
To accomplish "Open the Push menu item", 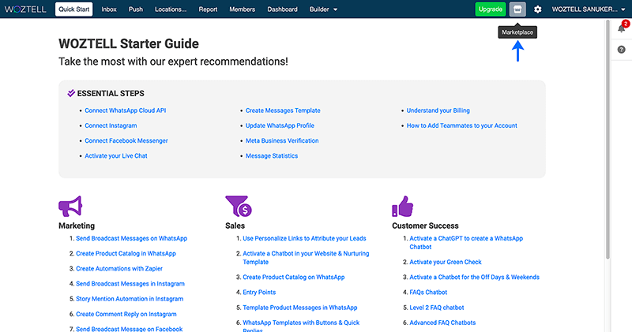I will click(x=135, y=9).
